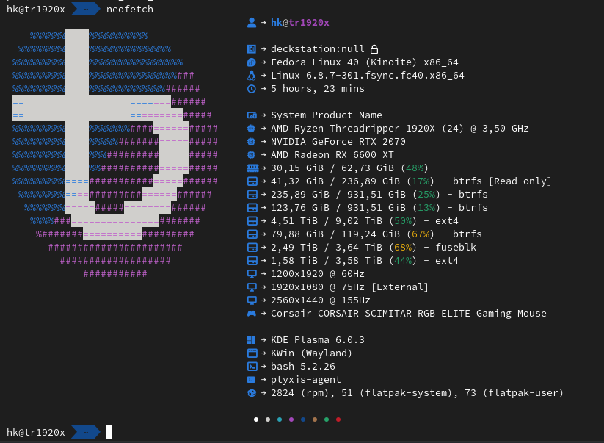604x443 pixels.
Task: Click the disk icon for 79,88 GiB btrfs
Action: pos(252,234)
